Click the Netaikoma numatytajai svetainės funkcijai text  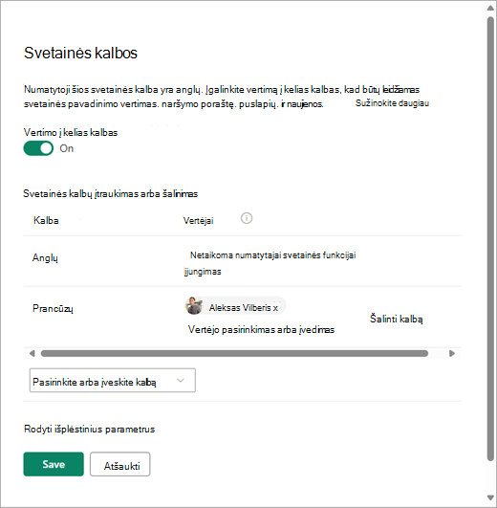point(272,255)
